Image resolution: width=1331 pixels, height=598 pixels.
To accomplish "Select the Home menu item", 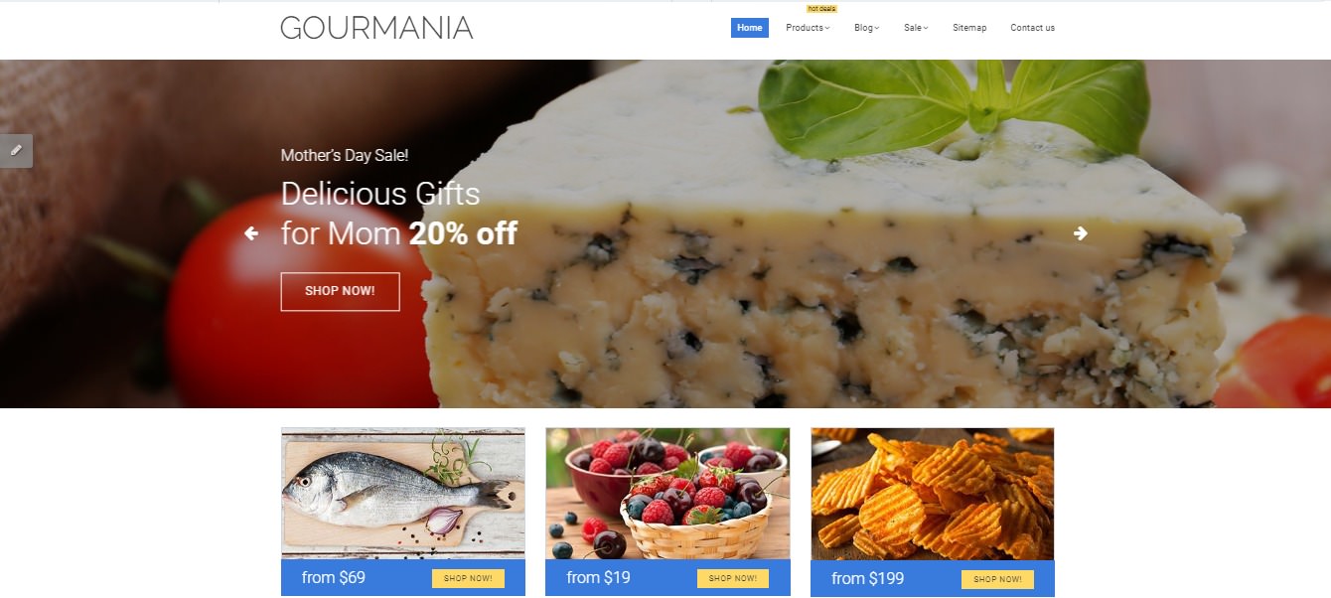I will pos(750,28).
